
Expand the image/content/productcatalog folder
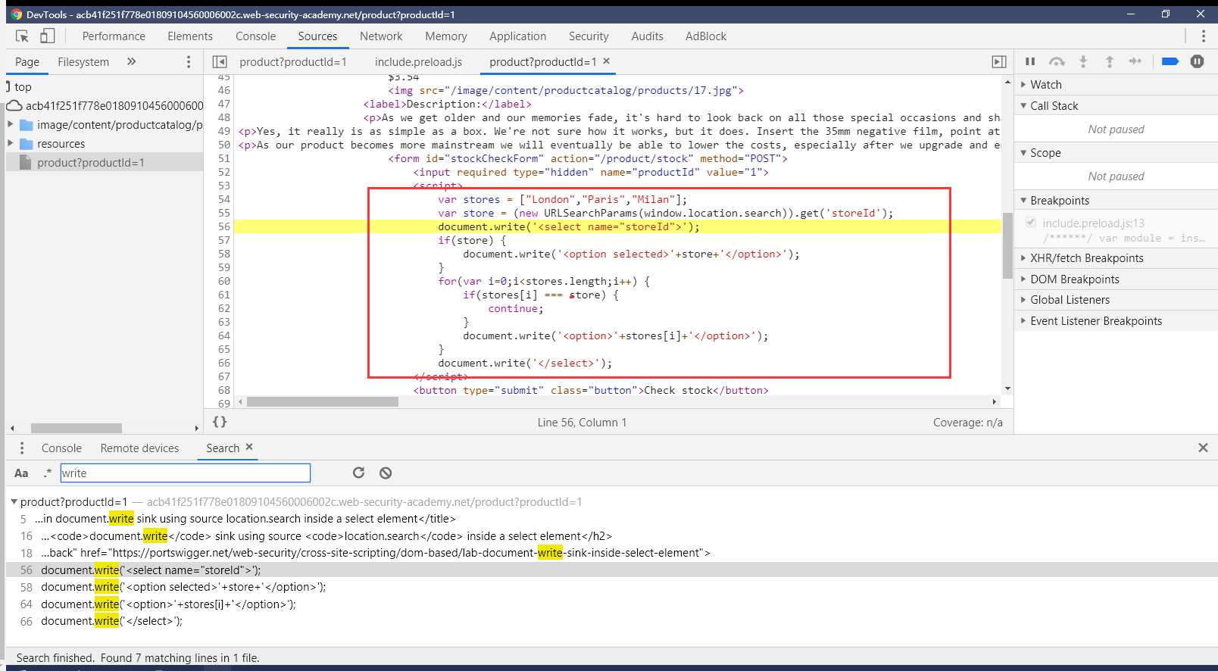pyautogui.click(x=11, y=124)
